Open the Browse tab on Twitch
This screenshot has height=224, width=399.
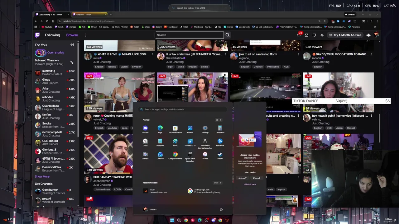pyautogui.click(x=72, y=35)
